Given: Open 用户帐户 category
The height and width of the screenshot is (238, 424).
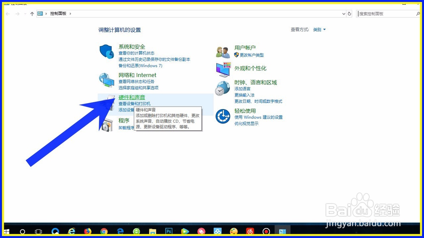Looking at the screenshot, I should pos(245,48).
